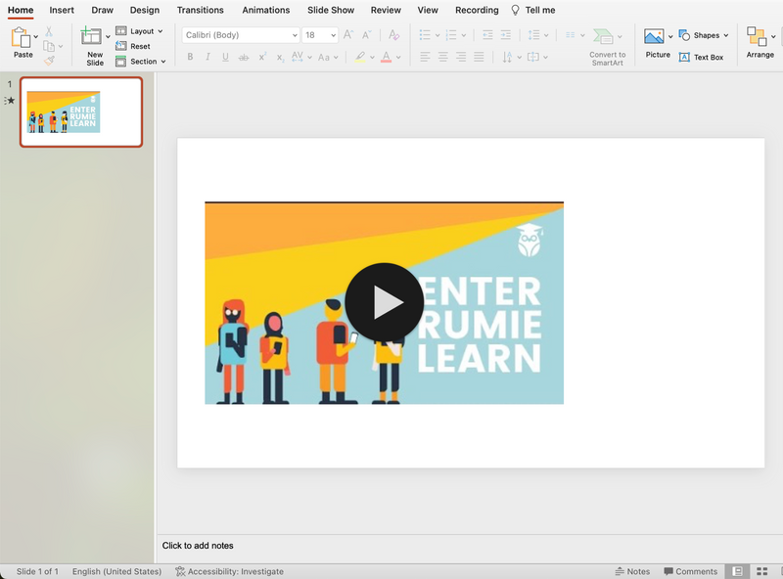This screenshot has width=783, height=579.
Task: Clear all formatting with the eraser icon
Action: point(393,34)
